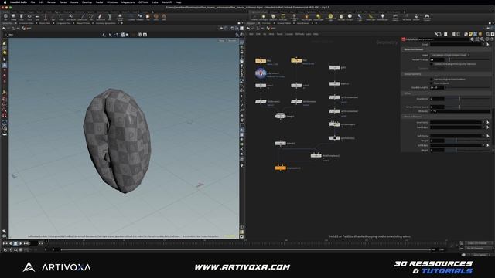Select the merge node in the network
Screen dimensions: 495x278
tap(280, 116)
